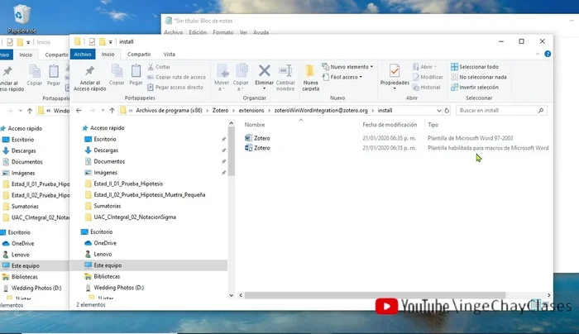
Task: Open the Formato menu in Bloc de notas
Action: pyautogui.click(x=223, y=32)
